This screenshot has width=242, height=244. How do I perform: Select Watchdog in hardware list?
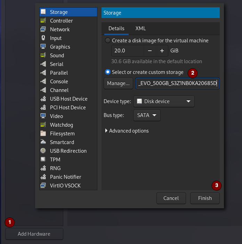pos(68,125)
